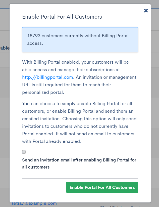Click the dialog title heading text
This screenshot has width=159, height=207.
point(62,17)
